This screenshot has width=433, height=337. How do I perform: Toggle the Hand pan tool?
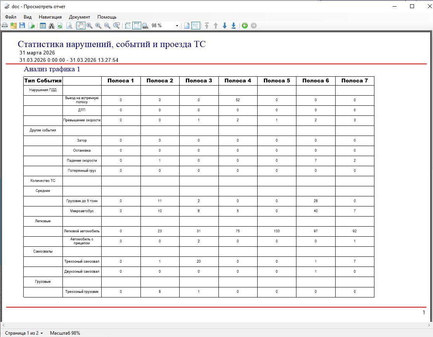[81, 26]
